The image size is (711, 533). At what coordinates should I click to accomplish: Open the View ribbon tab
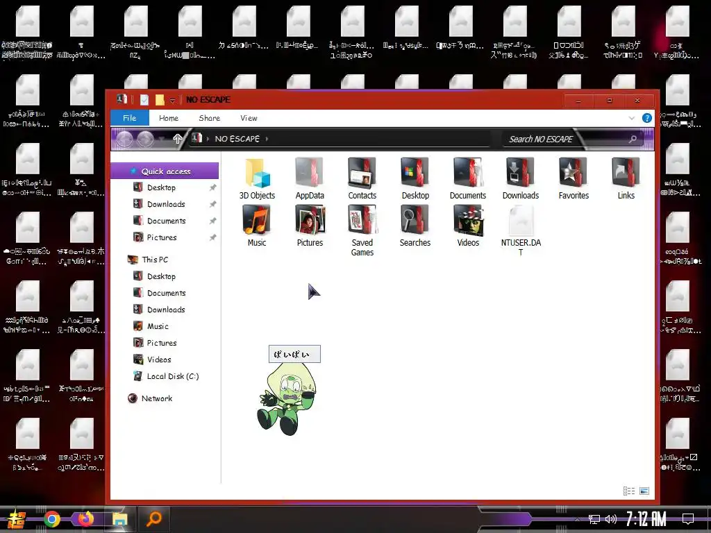(249, 118)
